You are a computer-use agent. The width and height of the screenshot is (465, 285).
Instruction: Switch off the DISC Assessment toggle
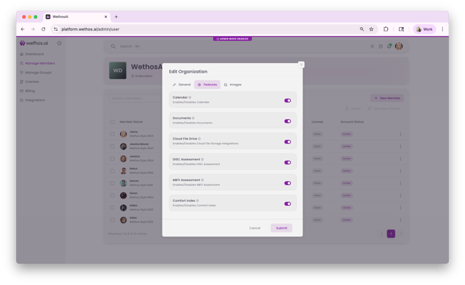click(287, 163)
